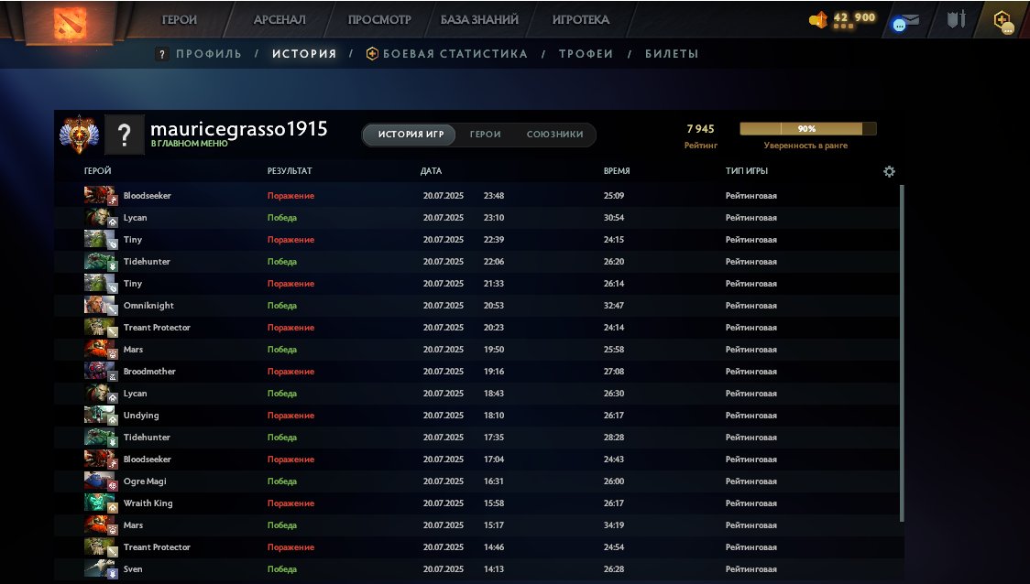Click the duration 34:19 of Mars match
Viewport: 1030px width, 584px height.
point(614,525)
